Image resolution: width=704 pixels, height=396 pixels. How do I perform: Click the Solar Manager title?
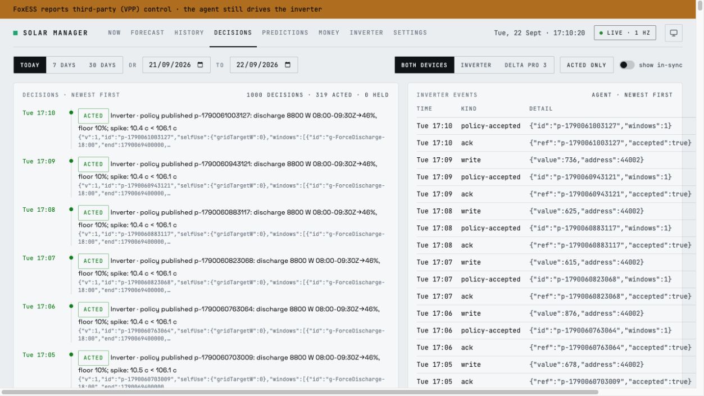click(x=56, y=33)
